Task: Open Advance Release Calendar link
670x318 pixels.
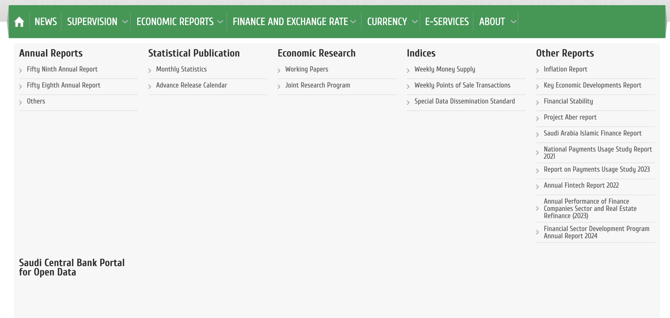Action: [x=192, y=85]
